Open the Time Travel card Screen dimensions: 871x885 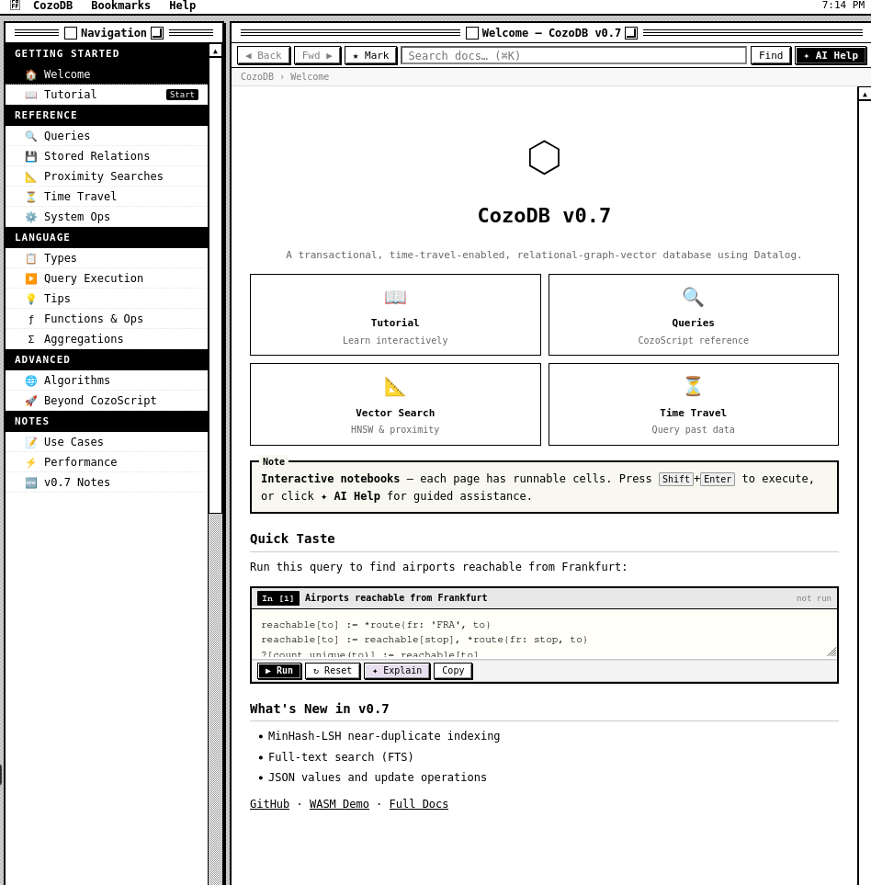pos(694,404)
